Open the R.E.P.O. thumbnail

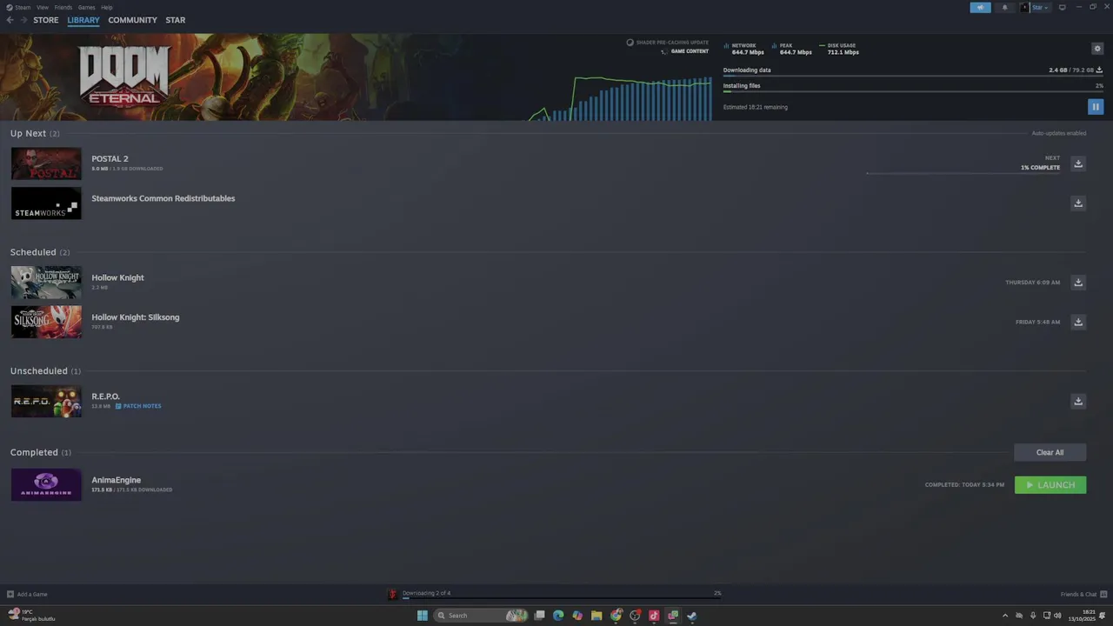tap(46, 401)
